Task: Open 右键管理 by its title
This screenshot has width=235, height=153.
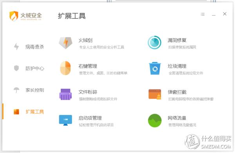Action: click(88, 66)
